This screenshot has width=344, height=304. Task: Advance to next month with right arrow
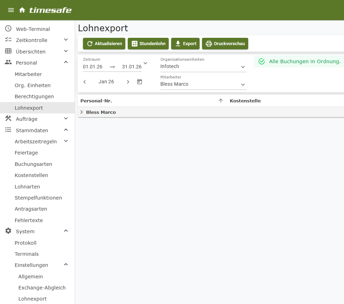pos(128,82)
